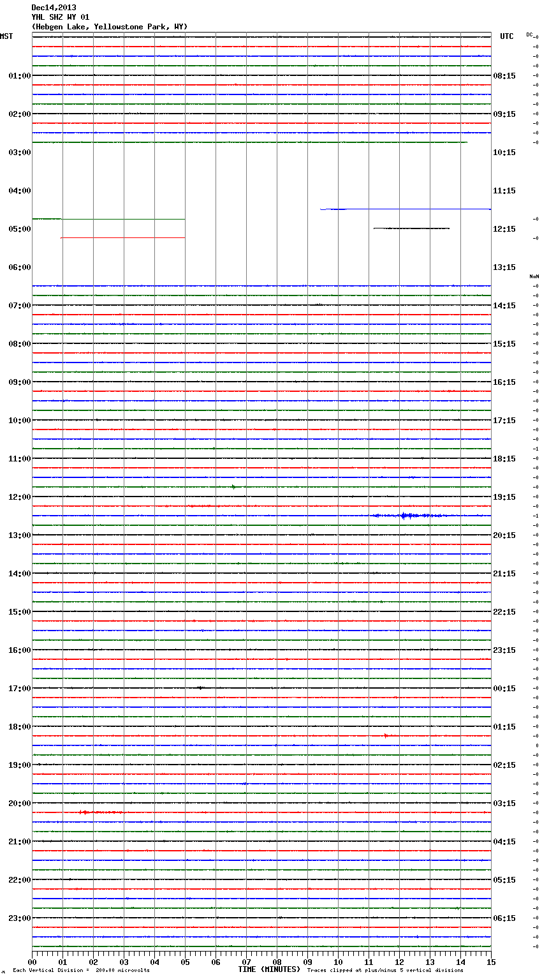The image size is (542, 979).
Task: Click the 00:15 UTC time label
Action: pos(504,689)
